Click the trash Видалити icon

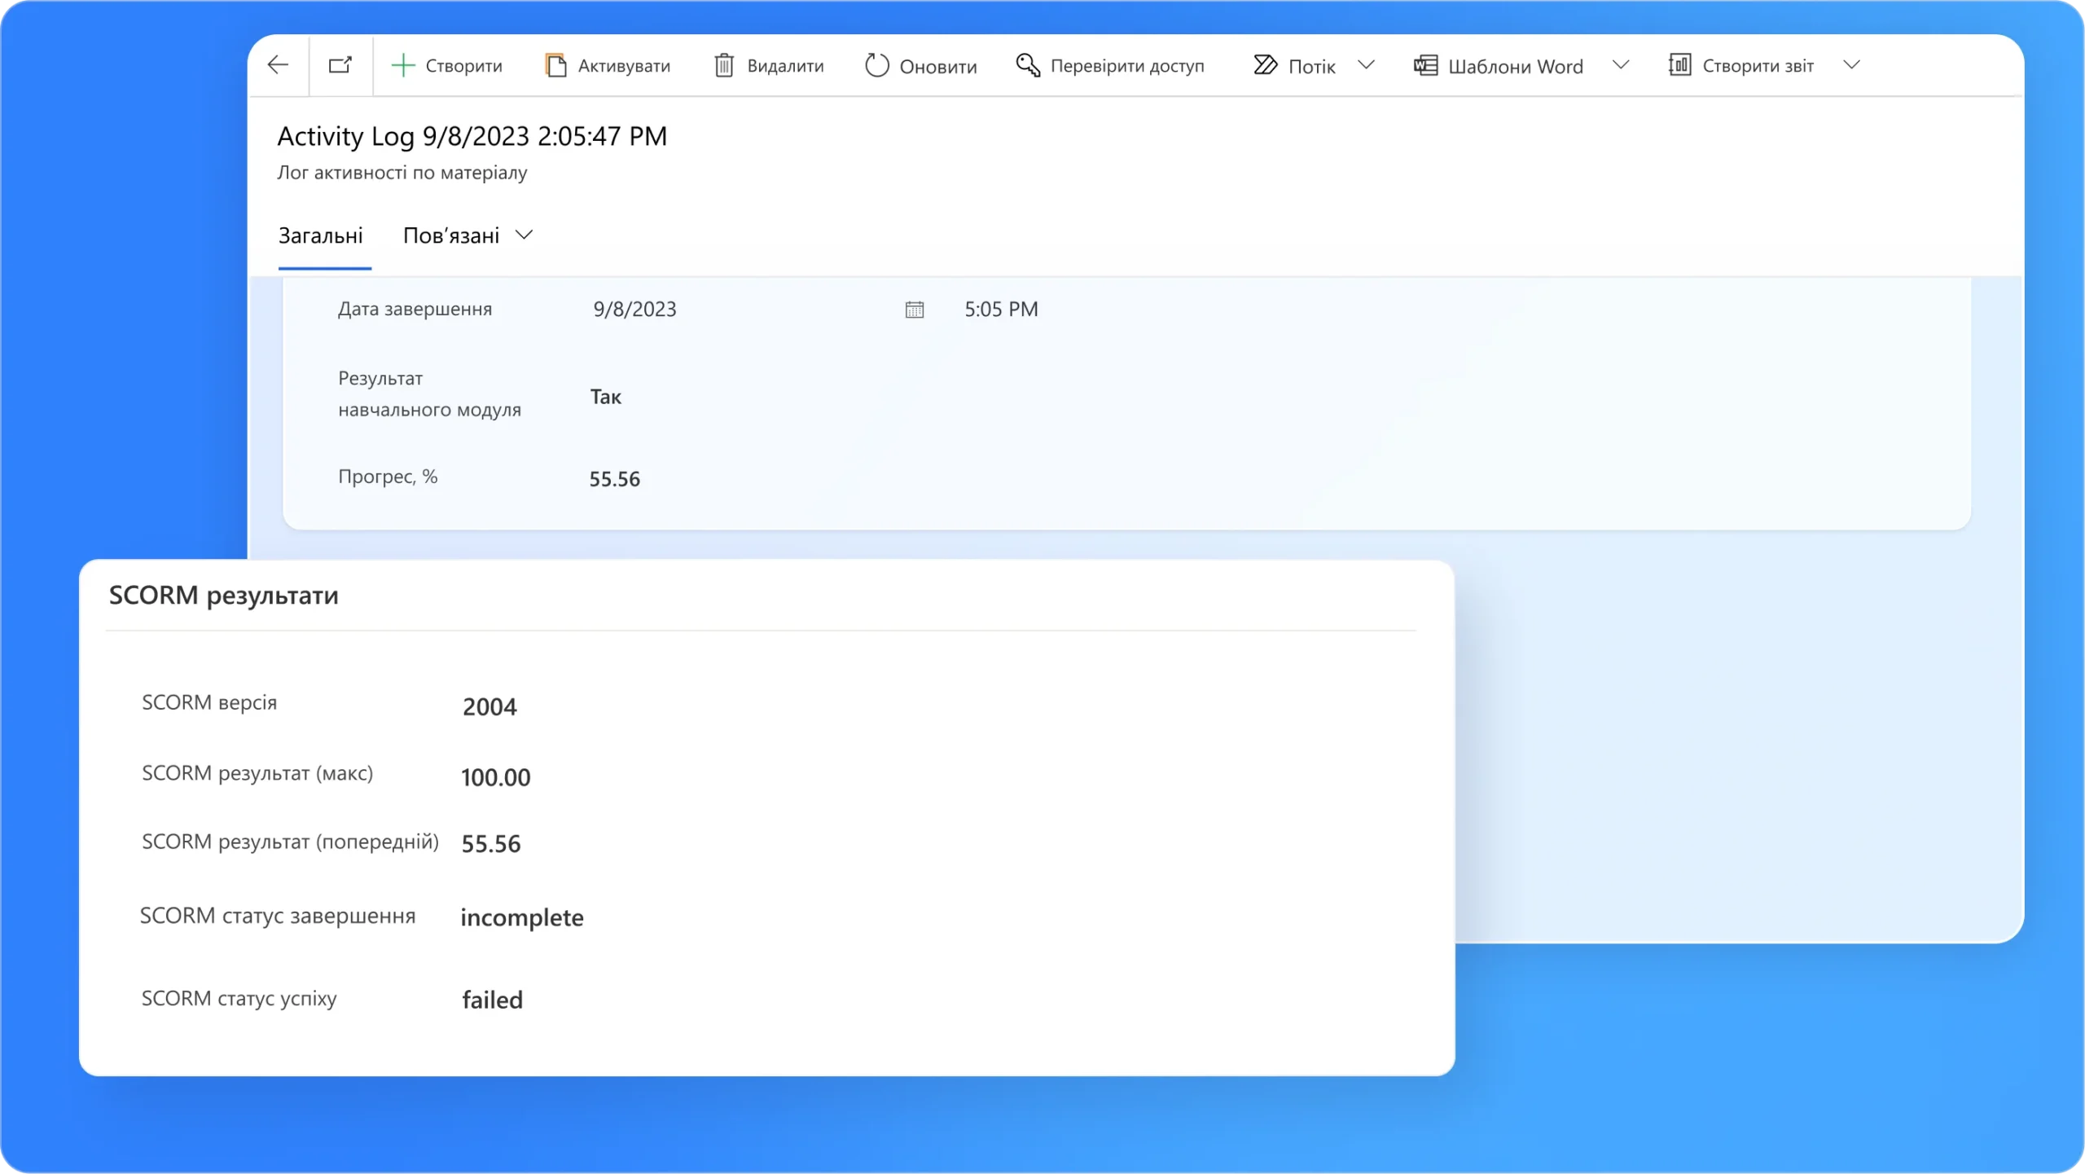pos(724,65)
